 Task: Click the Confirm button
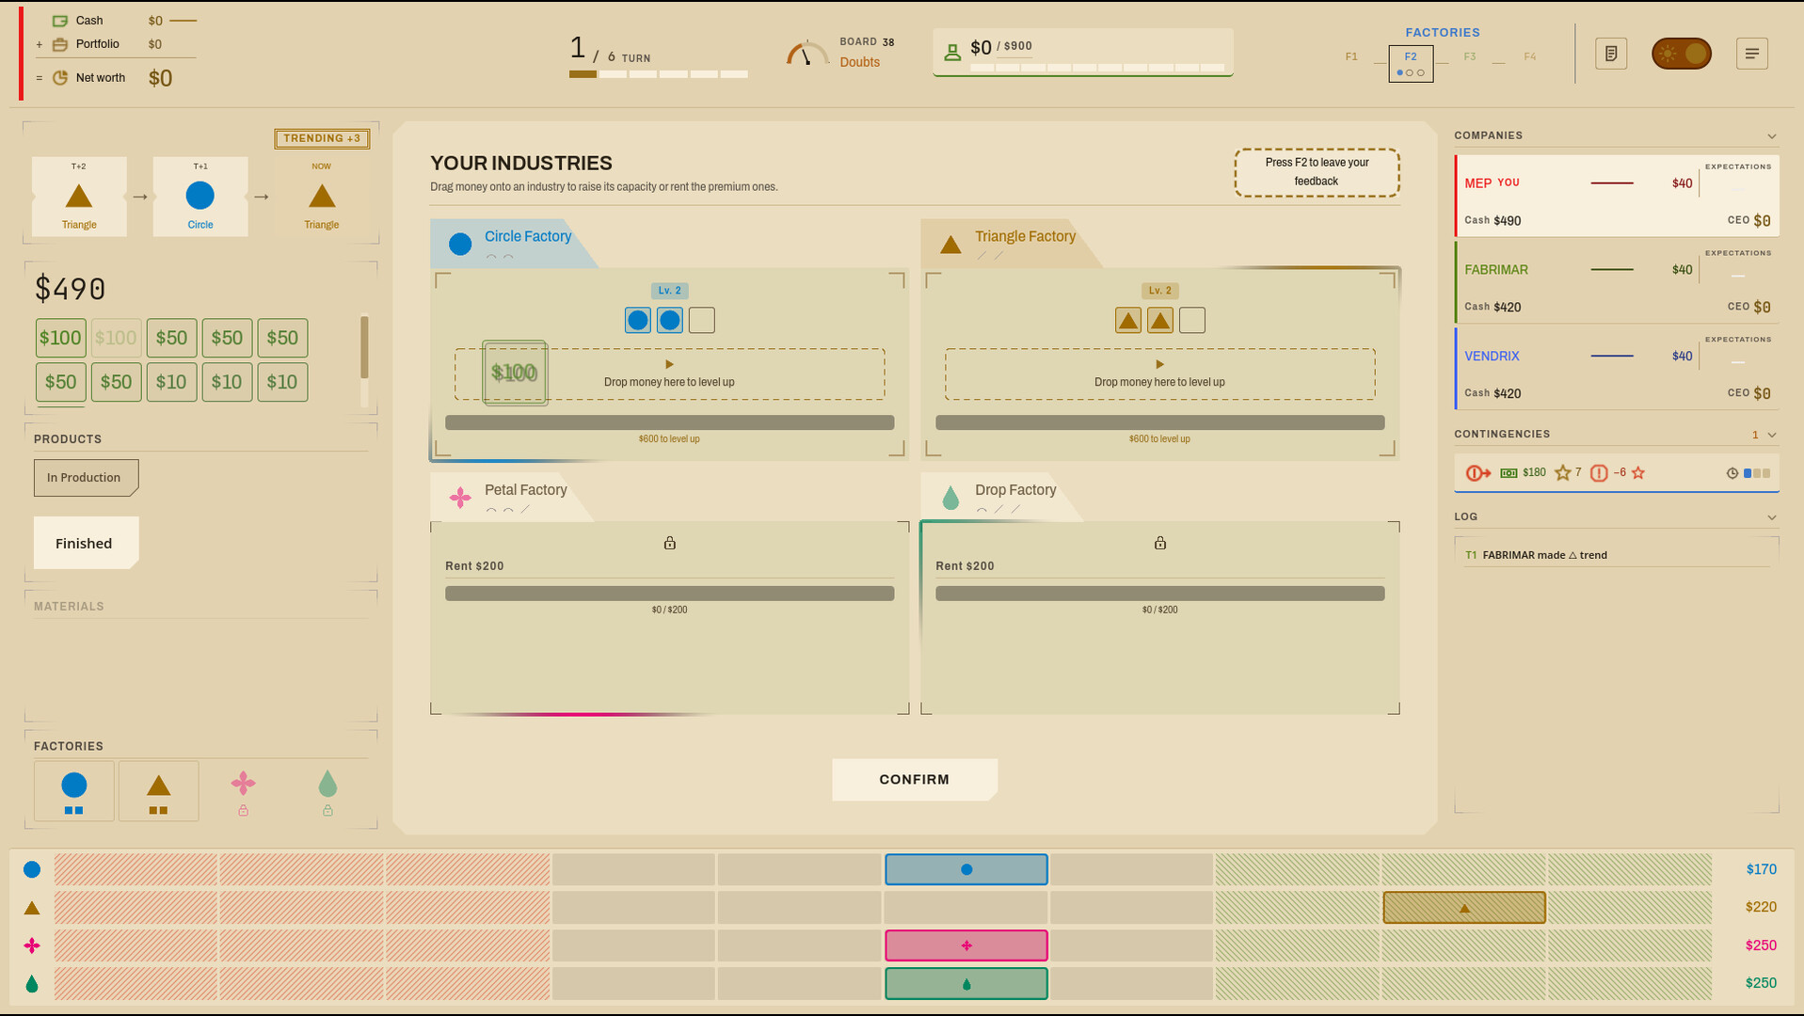pos(915,779)
